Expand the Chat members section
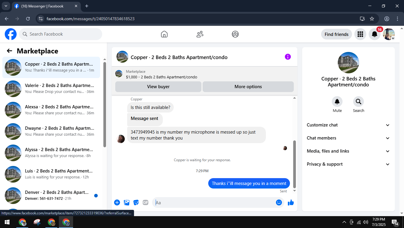Viewport: 404px width, 228px height. (348, 138)
